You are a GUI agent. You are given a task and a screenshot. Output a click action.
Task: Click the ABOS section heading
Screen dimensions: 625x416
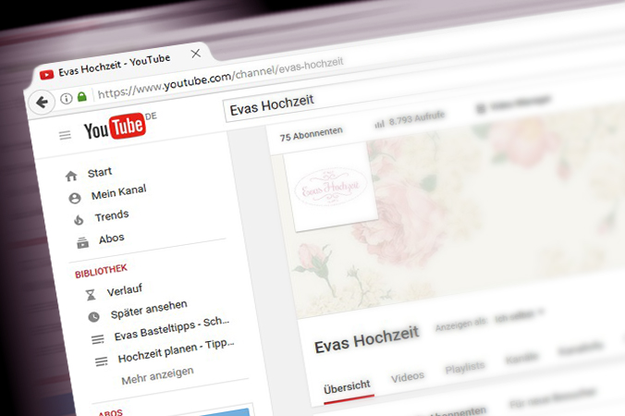click(x=110, y=412)
